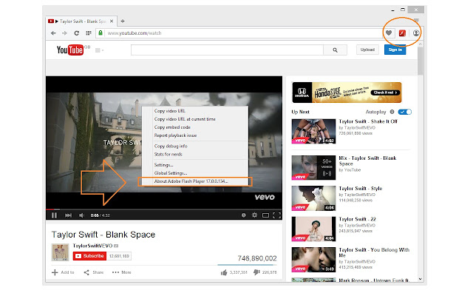
Task: Click the TaylorSwiftVEVO channel name
Action: [x=92, y=246]
